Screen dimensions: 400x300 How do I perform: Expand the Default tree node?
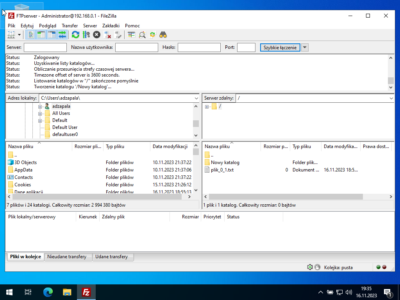click(40, 121)
